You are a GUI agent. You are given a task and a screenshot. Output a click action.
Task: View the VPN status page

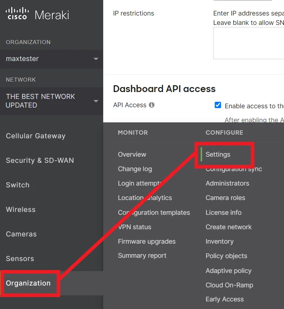click(135, 227)
